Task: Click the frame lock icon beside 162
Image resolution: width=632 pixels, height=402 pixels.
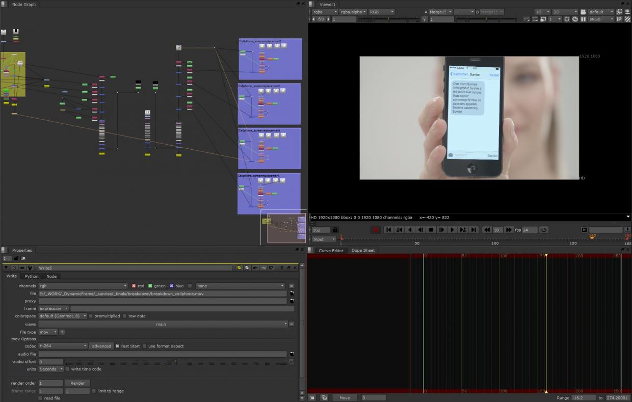Action: tap(335, 230)
